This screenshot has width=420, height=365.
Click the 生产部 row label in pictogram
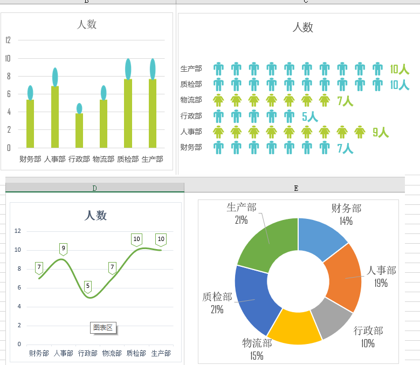click(191, 68)
